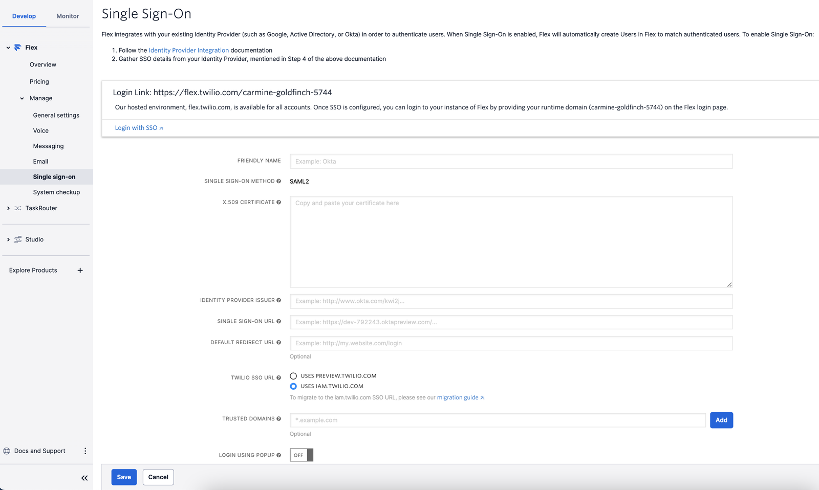Image resolution: width=819 pixels, height=490 pixels.
Task: Expand the TaskRouter section
Action: [8, 208]
